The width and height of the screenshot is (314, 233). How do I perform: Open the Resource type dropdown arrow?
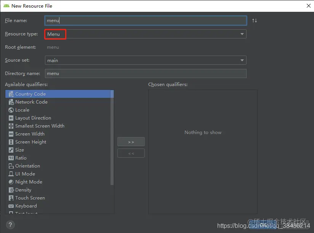point(242,34)
